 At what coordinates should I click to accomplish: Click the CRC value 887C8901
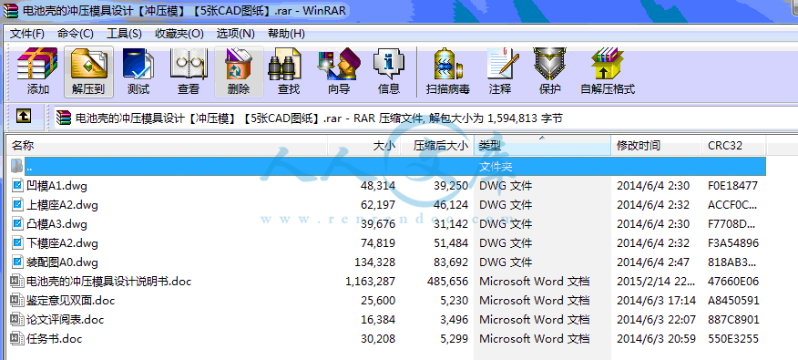[733, 320]
